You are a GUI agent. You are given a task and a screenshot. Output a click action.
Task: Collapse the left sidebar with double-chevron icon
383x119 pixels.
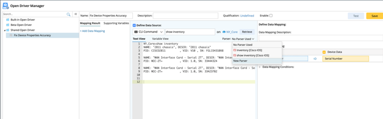pos(76,14)
